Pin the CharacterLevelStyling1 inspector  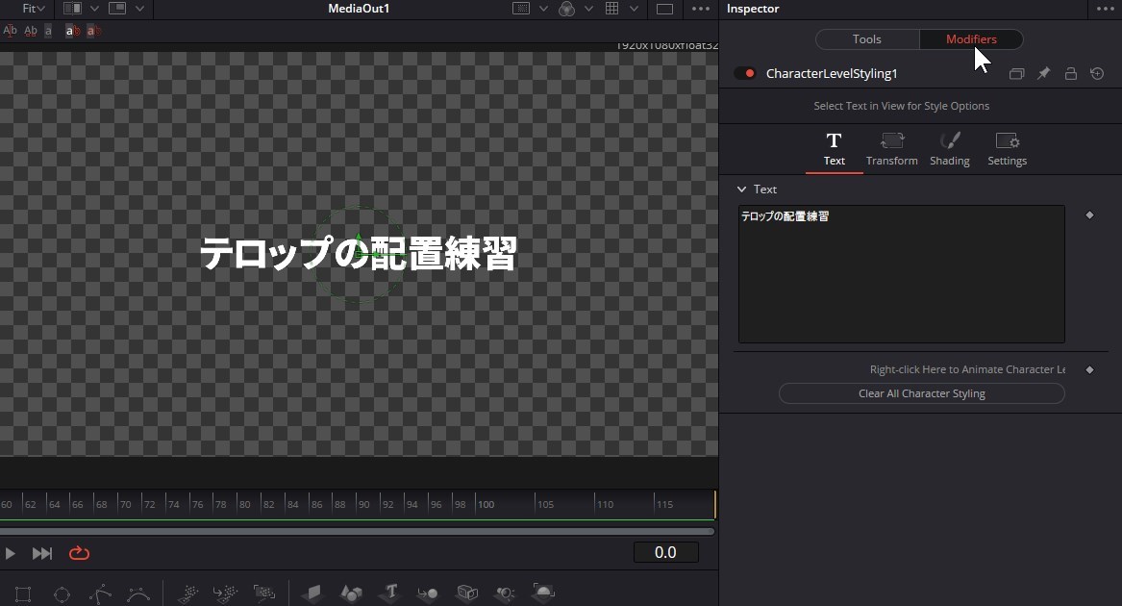(x=1043, y=73)
